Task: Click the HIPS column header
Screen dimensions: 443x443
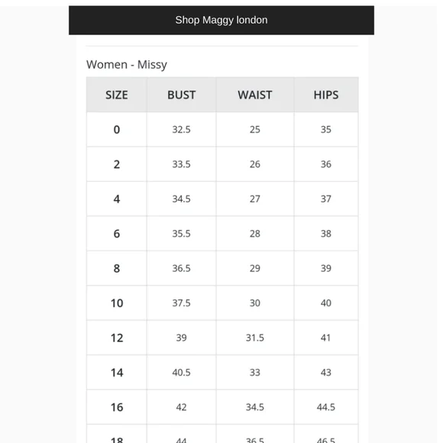Action: pos(326,95)
